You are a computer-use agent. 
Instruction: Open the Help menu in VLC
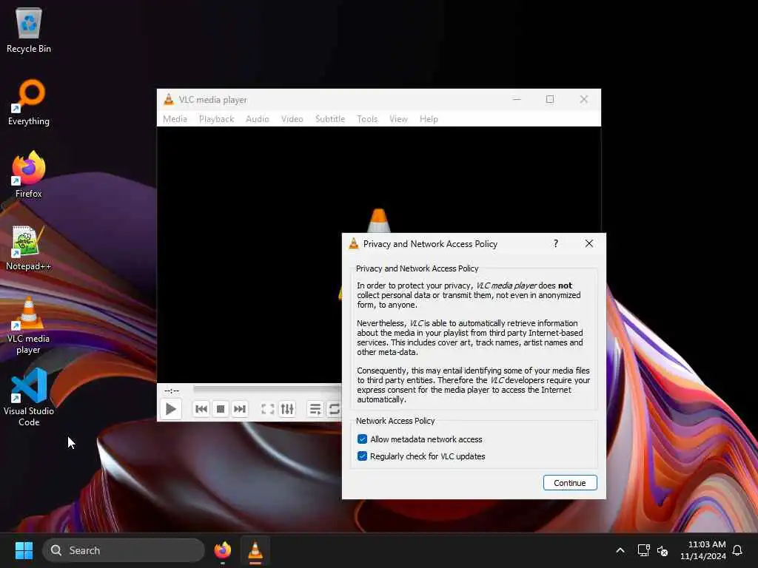point(429,119)
